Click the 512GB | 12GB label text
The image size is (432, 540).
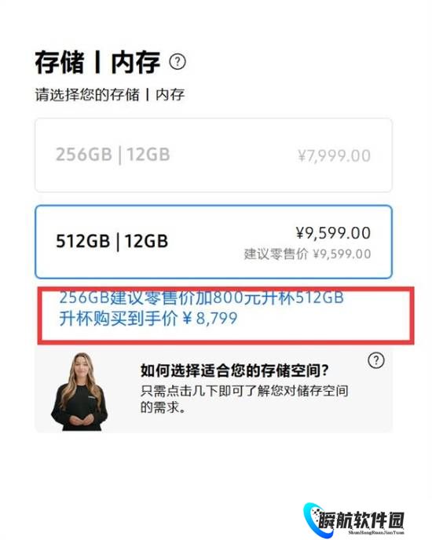[x=112, y=242]
